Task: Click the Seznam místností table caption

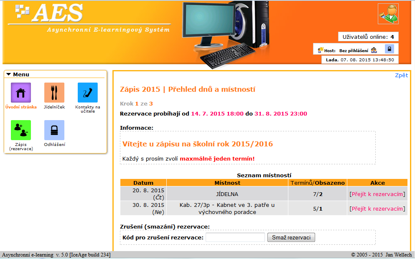Action: [x=264, y=175]
